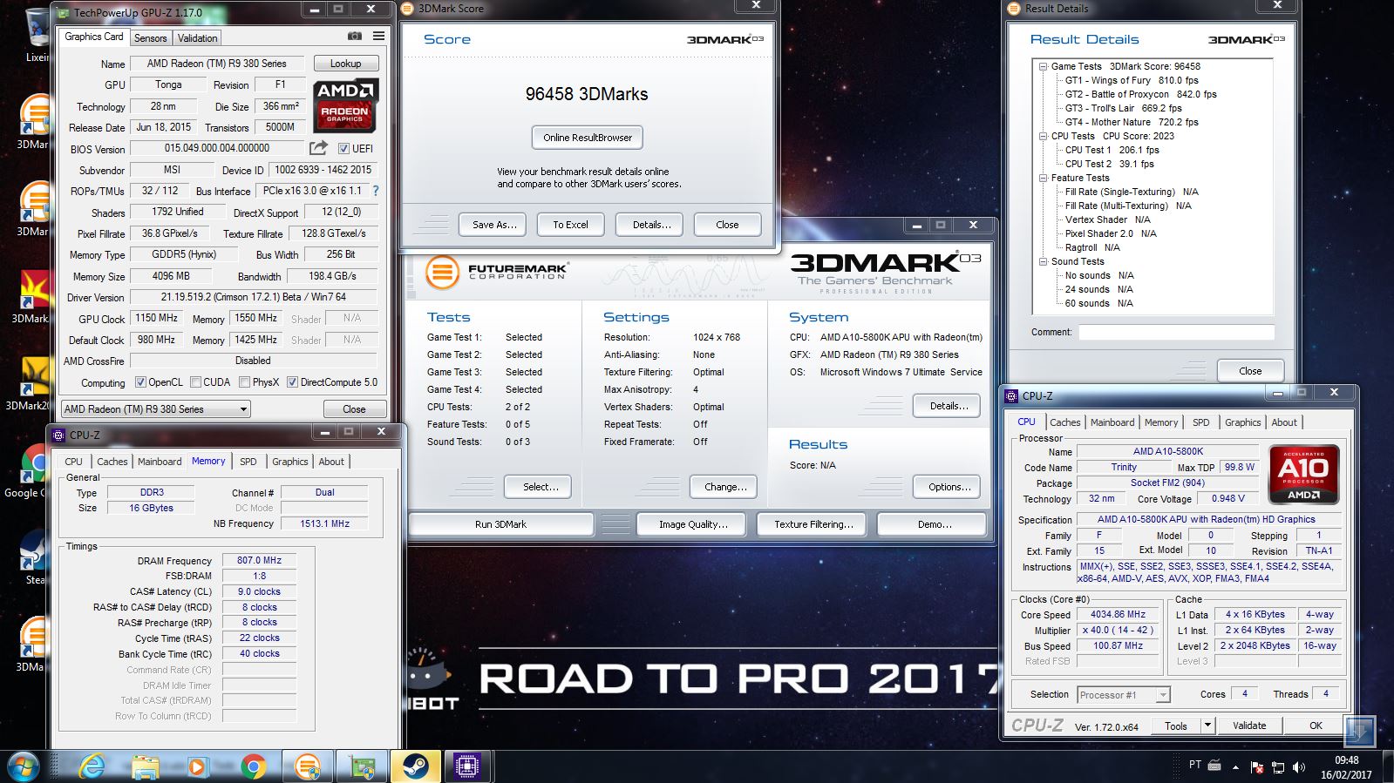Image resolution: width=1394 pixels, height=783 pixels.
Task: Click the GPU-Z screenshot camera icon
Action: click(355, 37)
